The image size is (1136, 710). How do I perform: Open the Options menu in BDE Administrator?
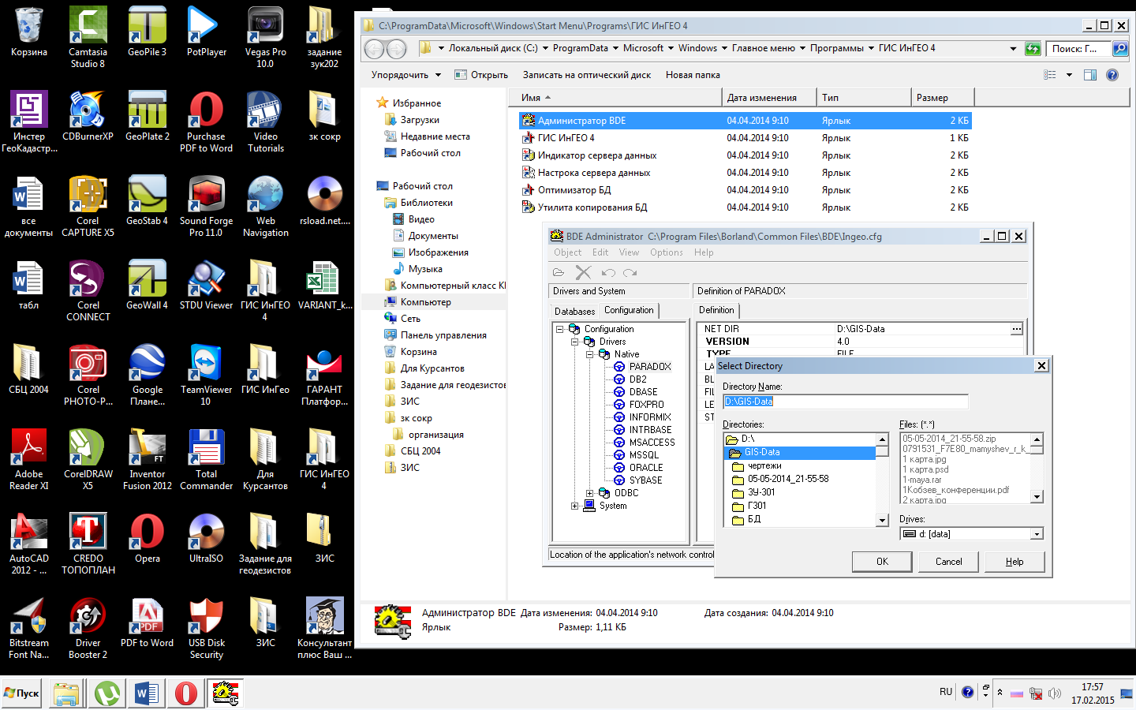667,252
